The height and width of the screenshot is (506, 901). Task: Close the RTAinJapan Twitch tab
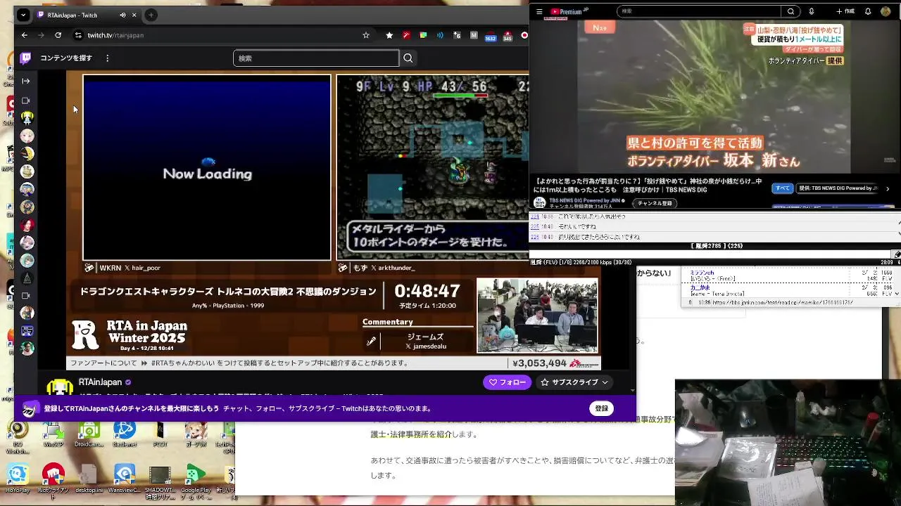coord(135,15)
